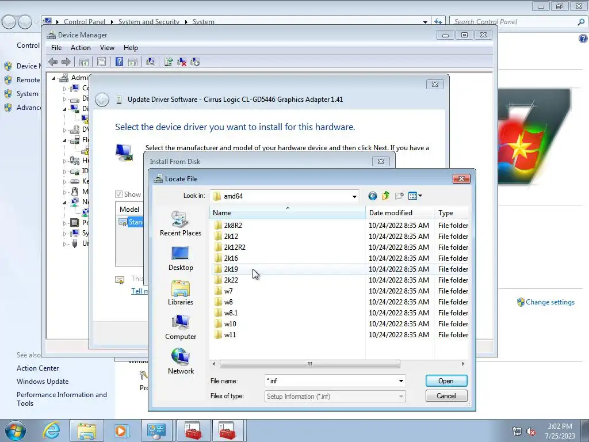The image size is (589, 442).
Task: Select the 2k16 folder
Action: click(x=231, y=258)
